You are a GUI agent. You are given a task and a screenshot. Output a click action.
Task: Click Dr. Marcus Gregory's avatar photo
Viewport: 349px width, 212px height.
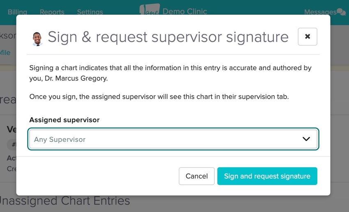37,39
